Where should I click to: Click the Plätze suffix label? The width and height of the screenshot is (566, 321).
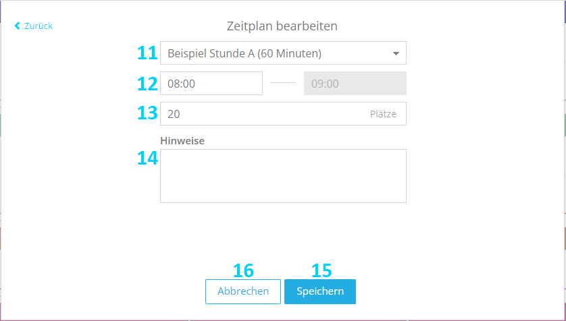point(383,114)
